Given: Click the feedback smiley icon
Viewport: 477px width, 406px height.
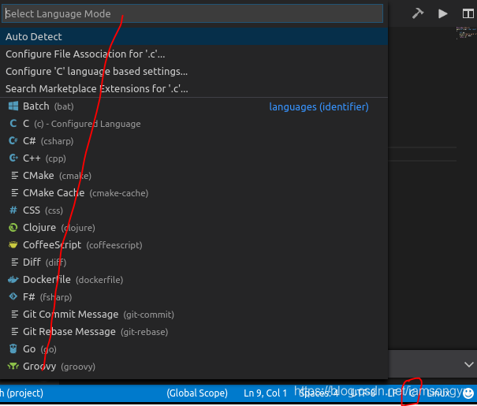Looking at the screenshot, I should point(468,393).
